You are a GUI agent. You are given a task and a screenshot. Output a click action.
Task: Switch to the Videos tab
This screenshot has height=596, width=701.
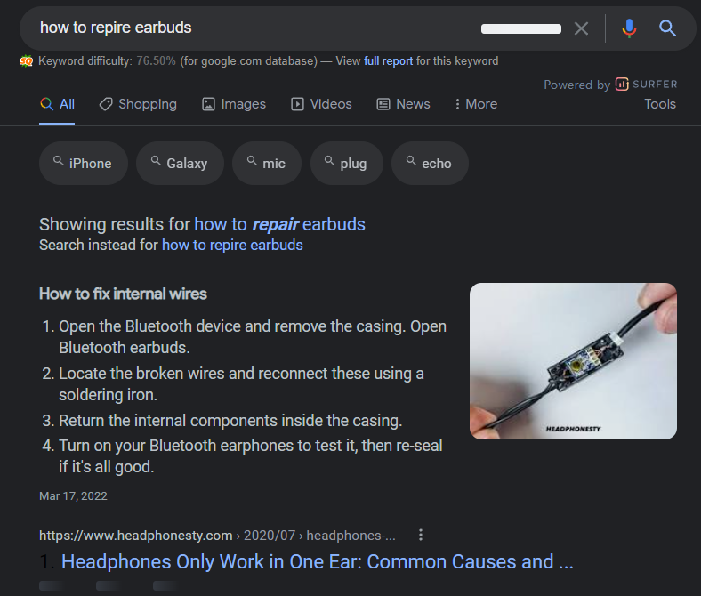pos(321,104)
